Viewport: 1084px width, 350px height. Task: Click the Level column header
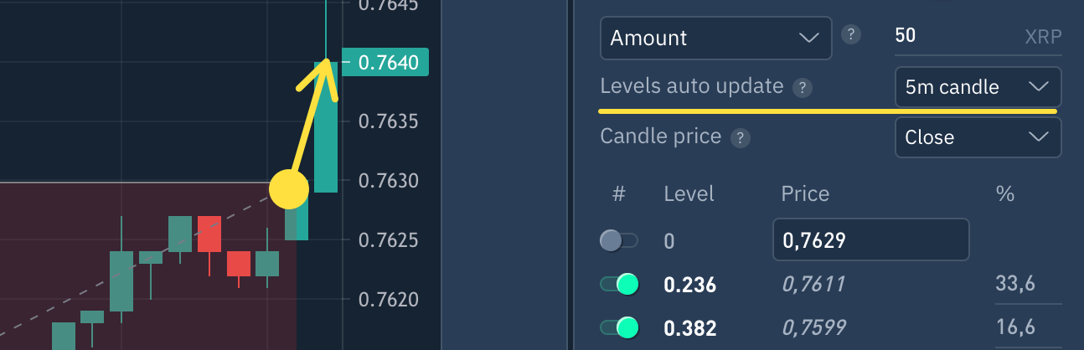pyautogui.click(x=689, y=194)
